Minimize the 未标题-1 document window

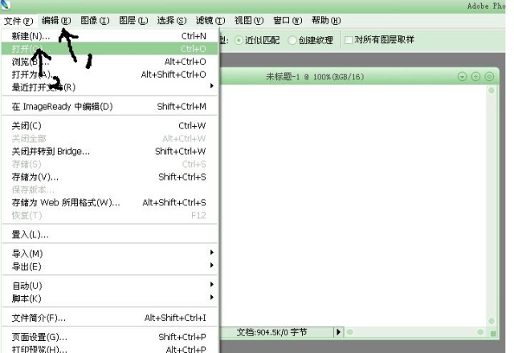coord(462,76)
